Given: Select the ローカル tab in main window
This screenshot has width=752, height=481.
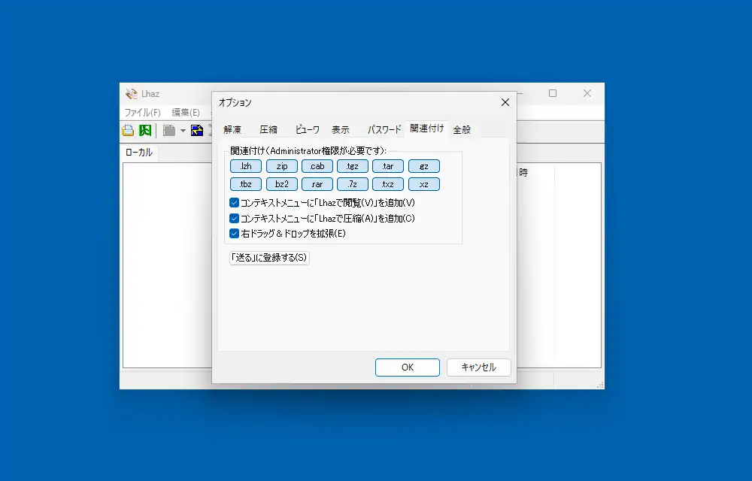Looking at the screenshot, I should click(x=138, y=153).
